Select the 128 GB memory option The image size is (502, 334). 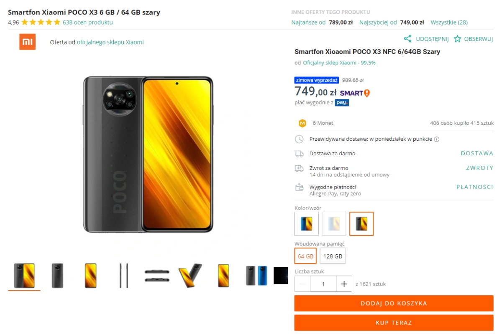[332, 256]
